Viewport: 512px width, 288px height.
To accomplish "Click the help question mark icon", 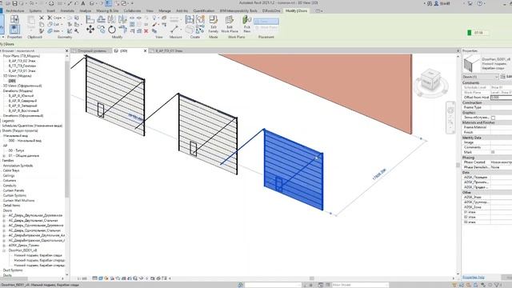I will [480, 3].
